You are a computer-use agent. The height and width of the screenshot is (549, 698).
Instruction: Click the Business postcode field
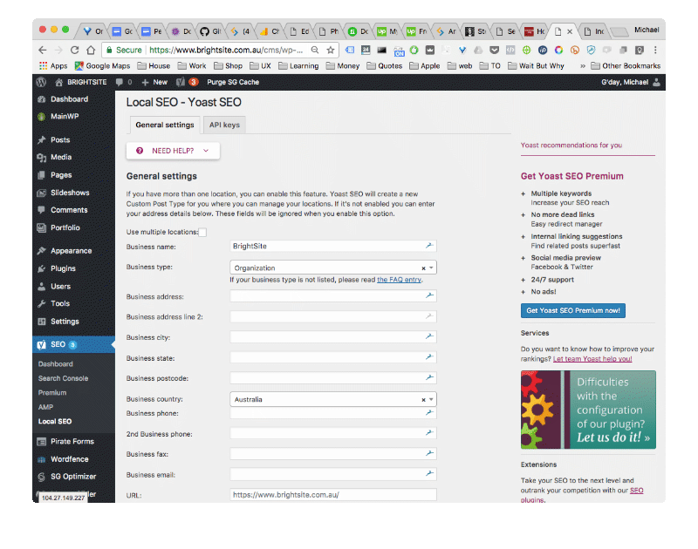pyautogui.click(x=333, y=378)
